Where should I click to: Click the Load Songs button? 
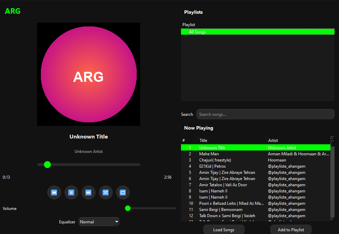click(224, 230)
